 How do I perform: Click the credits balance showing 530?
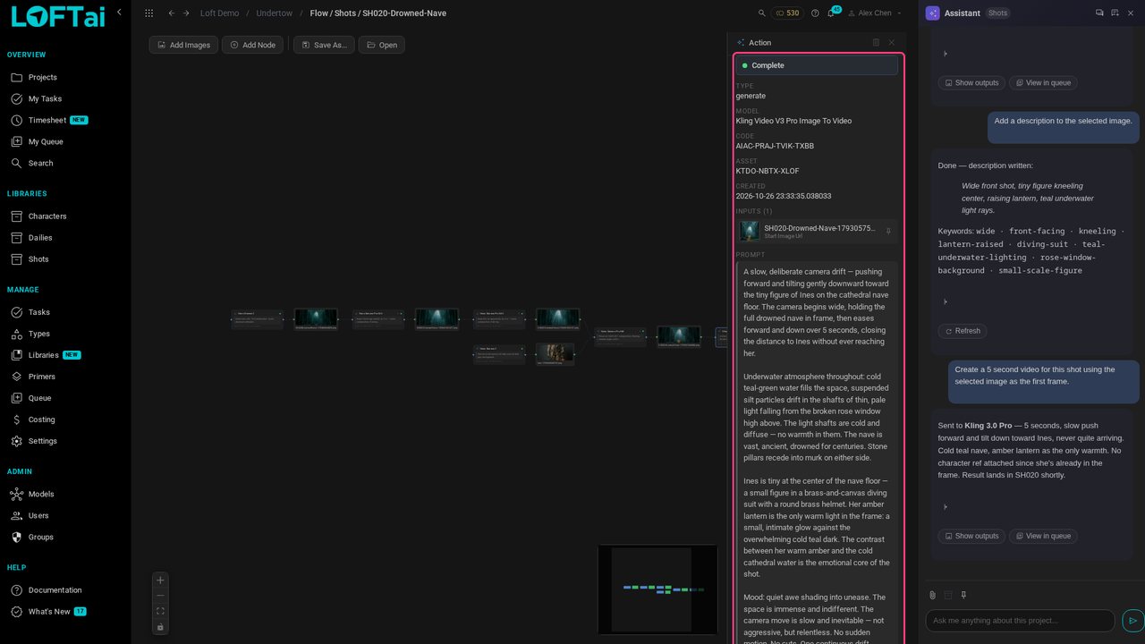(786, 13)
